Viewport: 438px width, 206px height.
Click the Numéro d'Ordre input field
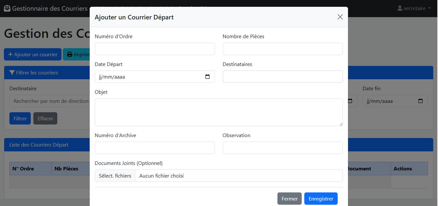pos(155,49)
